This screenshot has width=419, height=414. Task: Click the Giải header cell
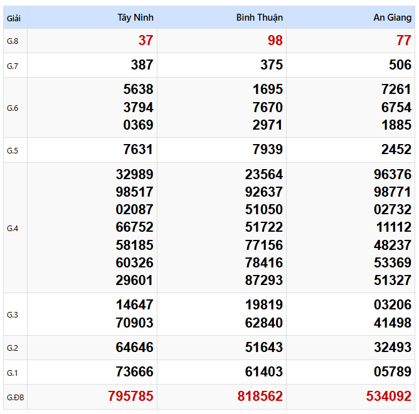pos(14,18)
